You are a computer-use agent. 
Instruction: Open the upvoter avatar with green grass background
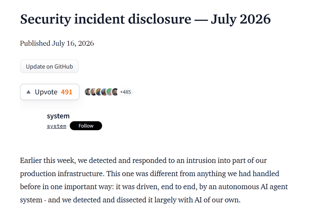(x=93, y=92)
